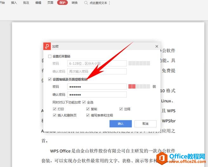Uncheck 设置编辑及页面提取密码 checkbox
The image size is (208, 167).
click(50, 79)
